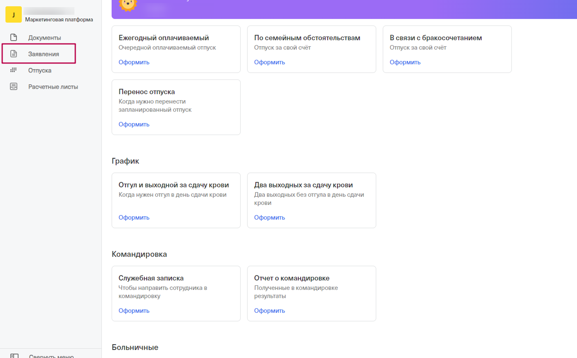Go to Расчетные листы section
Viewport: 577px width, 358px height.
53,87
